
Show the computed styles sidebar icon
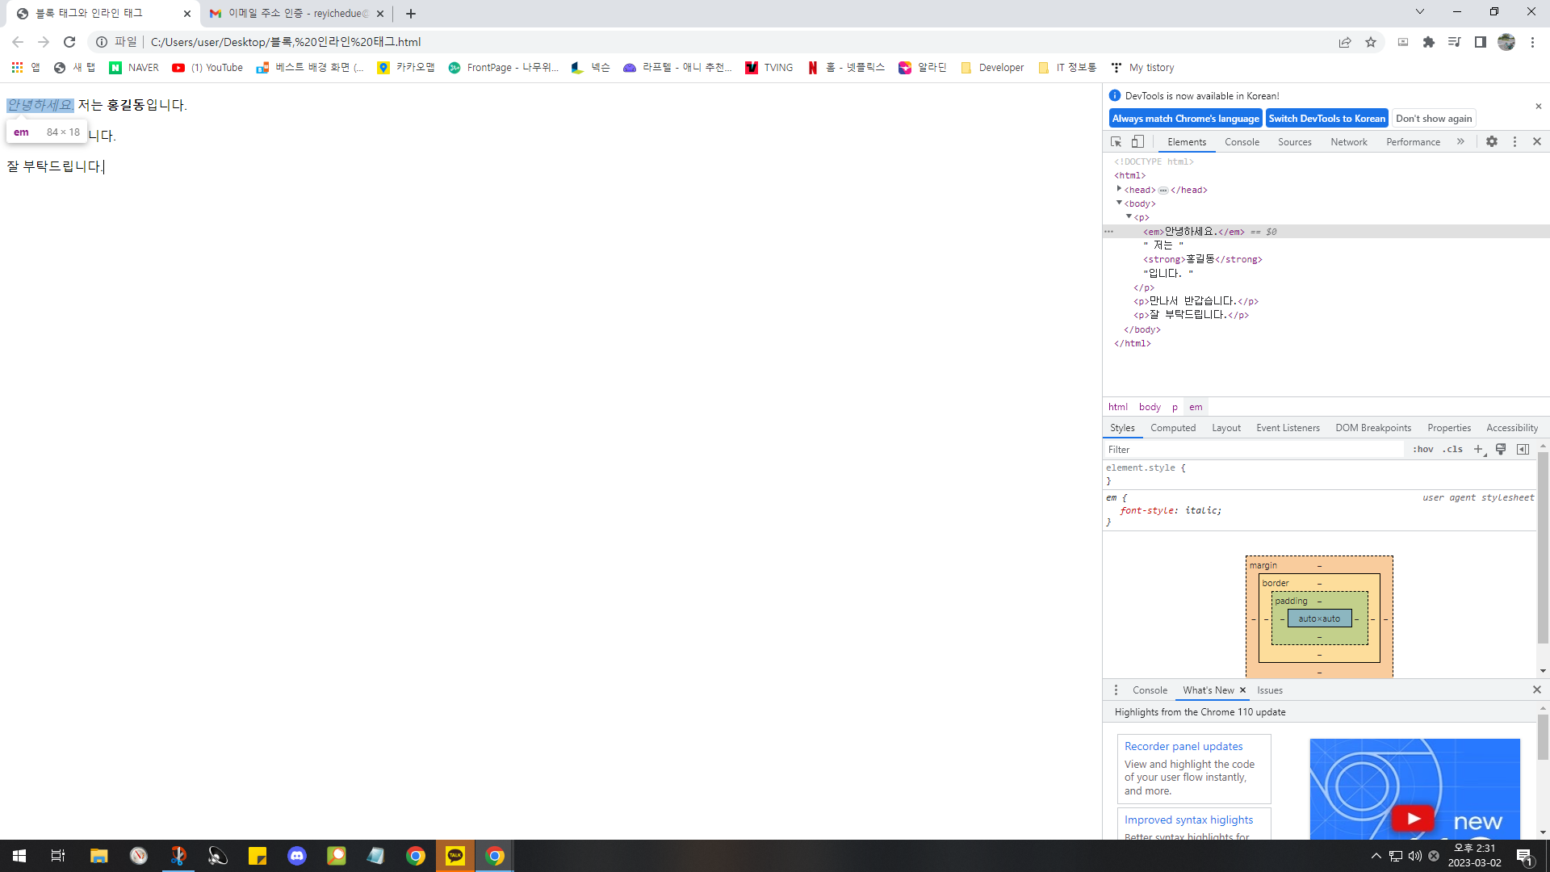click(x=1523, y=449)
